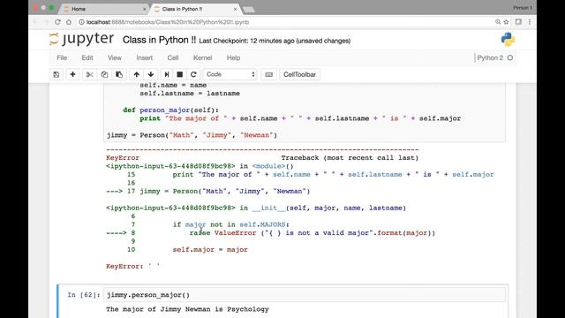Click the Python logo at top right

[x=508, y=39]
